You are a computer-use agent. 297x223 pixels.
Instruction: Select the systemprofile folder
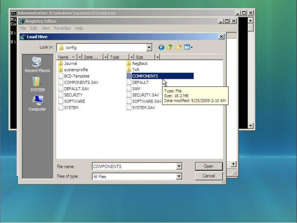(x=73, y=70)
